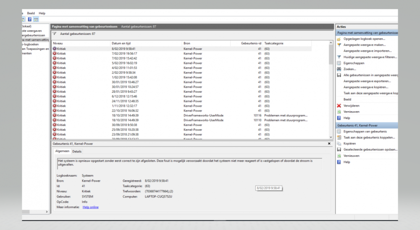Screen dimensions: 420x230
Task: Click 'Opgeslagen logboek openen' folder icon
Action: coord(339,39)
